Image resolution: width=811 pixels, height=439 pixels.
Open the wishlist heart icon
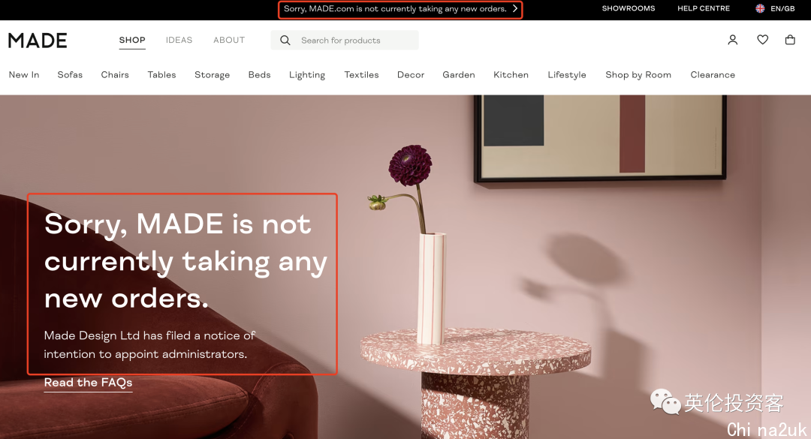[x=762, y=40]
